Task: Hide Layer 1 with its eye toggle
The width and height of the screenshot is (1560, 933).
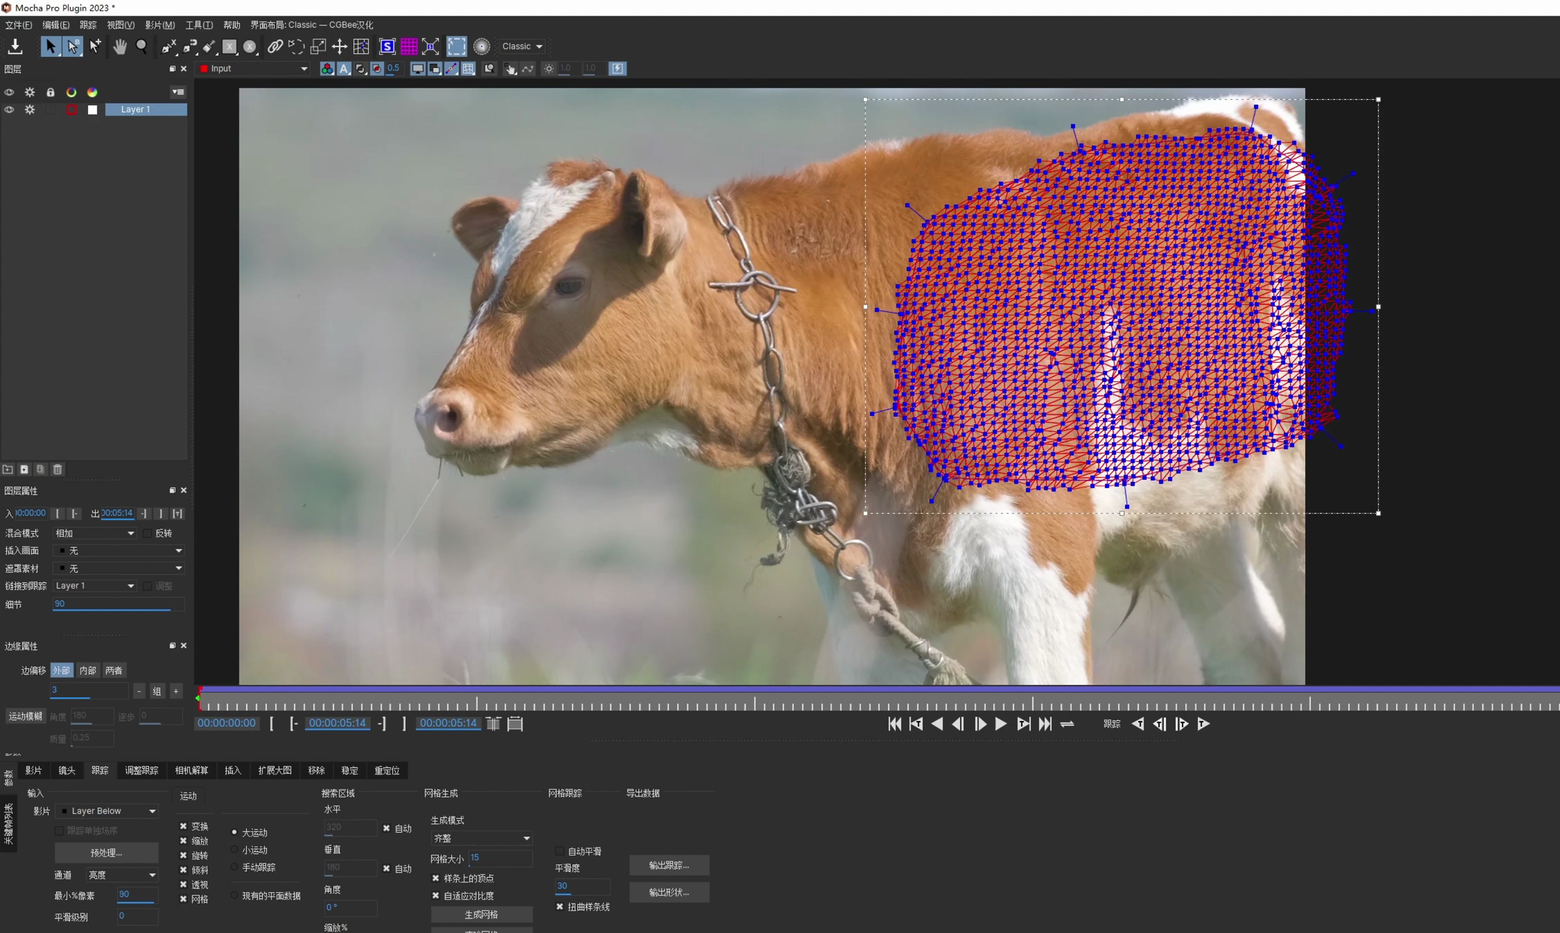Action: pos(9,109)
